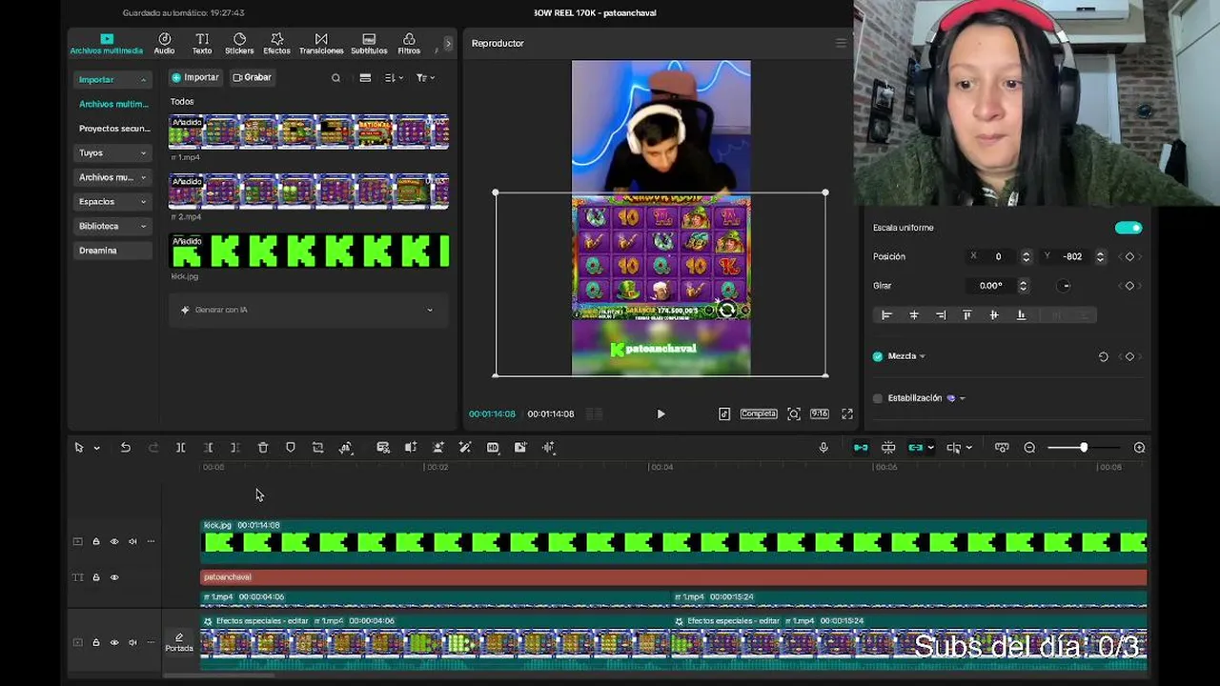
Task: Open the Audio tab
Action: tap(164, 44)
